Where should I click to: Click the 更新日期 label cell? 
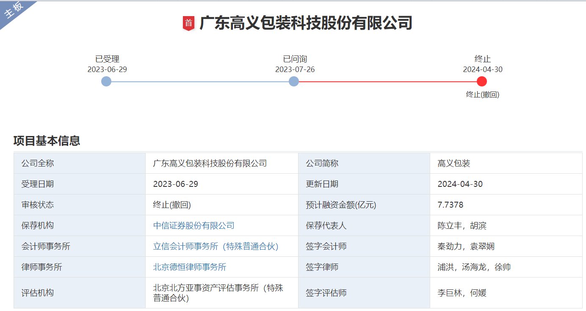(x=364, y=184)
